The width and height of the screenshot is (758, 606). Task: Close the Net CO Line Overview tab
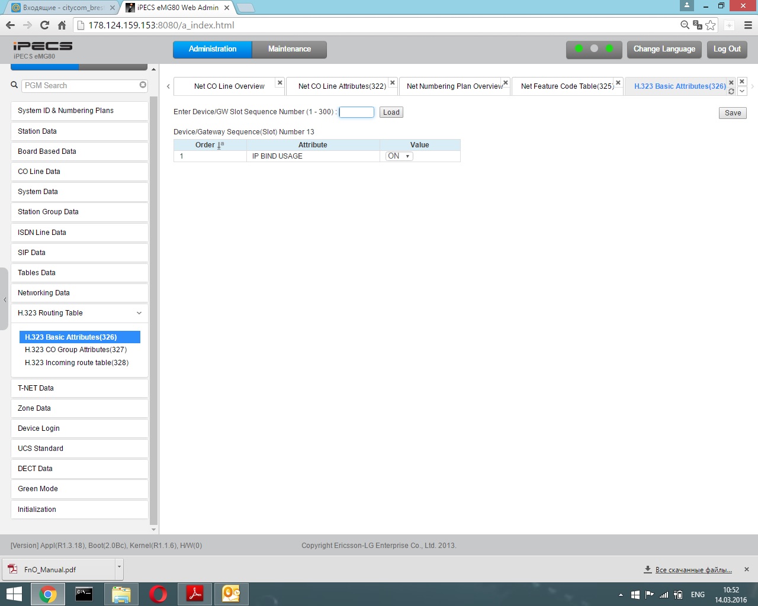280,82
